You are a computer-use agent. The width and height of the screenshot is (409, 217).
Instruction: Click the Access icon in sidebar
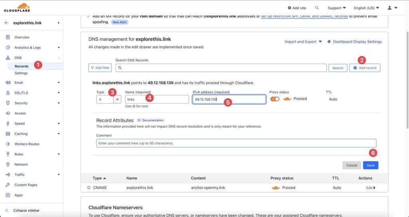(8, 113)
